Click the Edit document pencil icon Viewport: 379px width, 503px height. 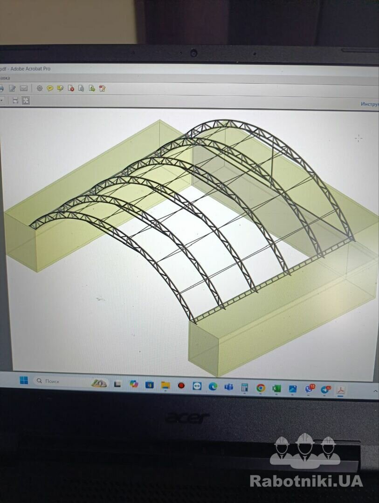coord(13,88)
